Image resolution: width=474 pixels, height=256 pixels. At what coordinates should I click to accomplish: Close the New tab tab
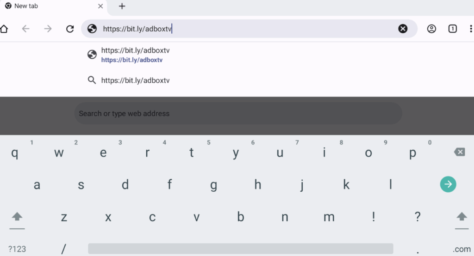tap(100, 6)
